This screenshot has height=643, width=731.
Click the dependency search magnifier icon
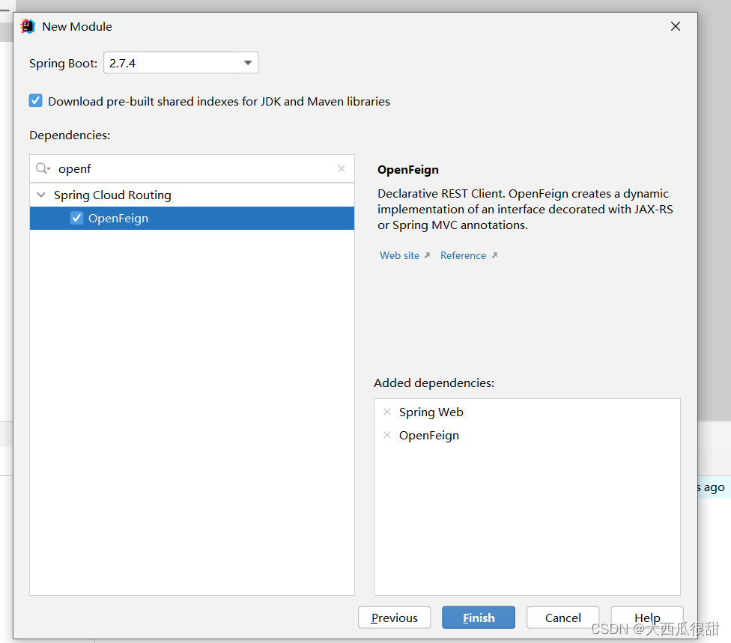point(43,168)
